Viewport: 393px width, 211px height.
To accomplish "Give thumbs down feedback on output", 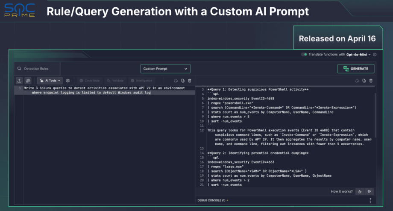I will point(370,191).
